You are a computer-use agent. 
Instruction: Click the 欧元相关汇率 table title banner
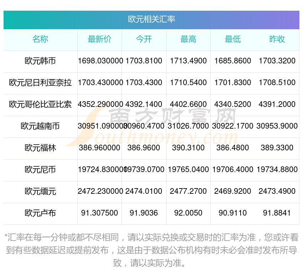[151, 19]
